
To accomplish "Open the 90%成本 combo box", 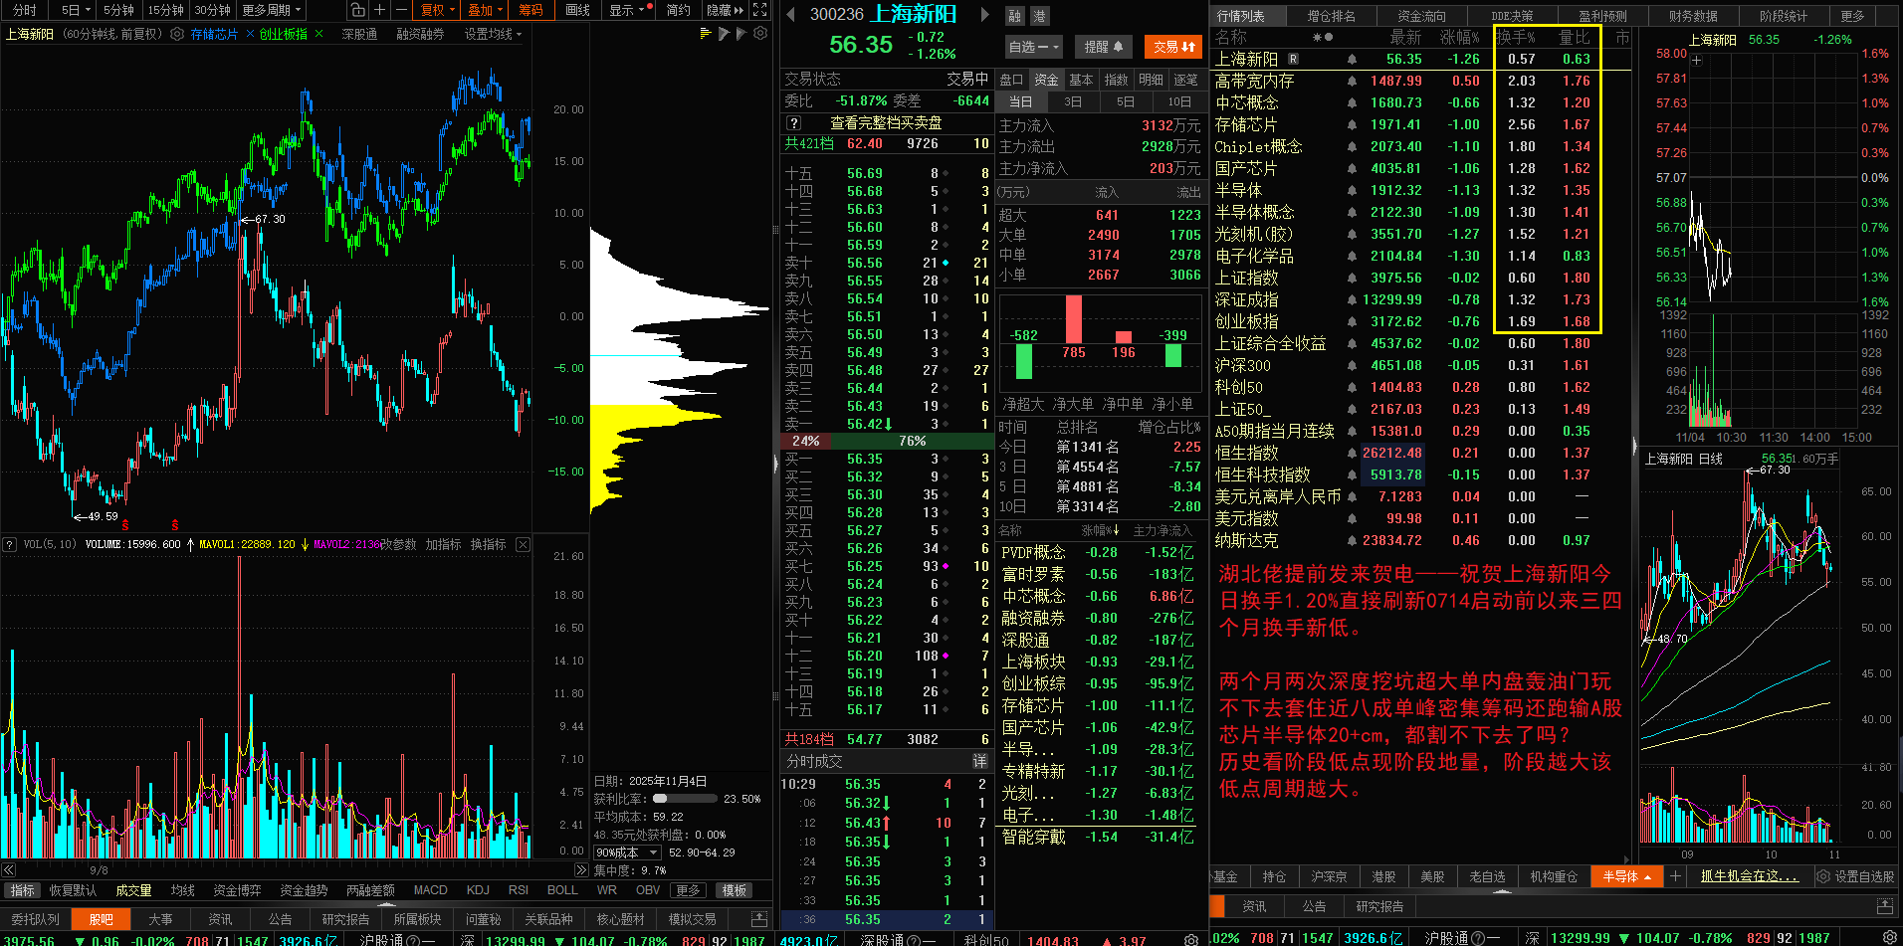I will (x=627, y=852).
